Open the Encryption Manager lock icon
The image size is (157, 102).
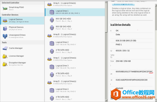[5, 64]
